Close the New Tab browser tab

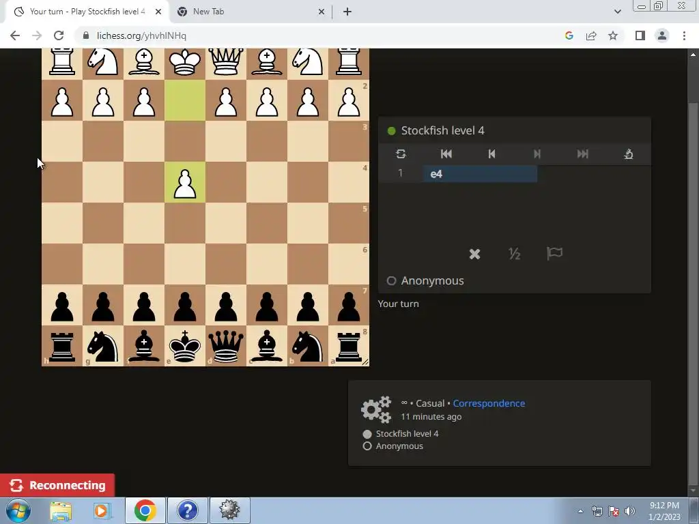tap(321, 12)
